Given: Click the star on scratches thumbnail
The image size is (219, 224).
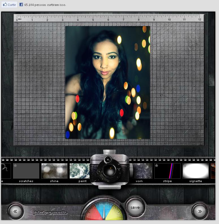Looking at the screenshot, I should (x=15, y=165).
